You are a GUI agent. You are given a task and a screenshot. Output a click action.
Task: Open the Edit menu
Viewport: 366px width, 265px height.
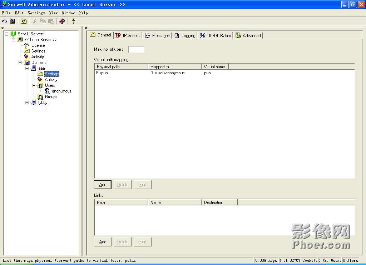[19, 13]
